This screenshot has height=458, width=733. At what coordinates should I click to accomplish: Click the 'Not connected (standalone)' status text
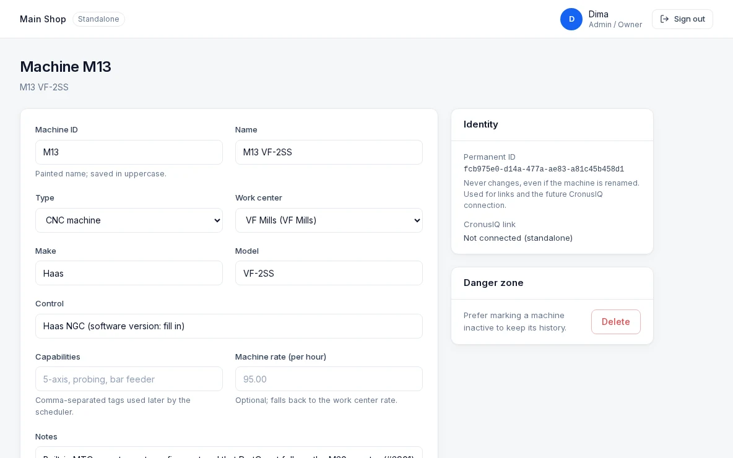[x=518, y=238]
